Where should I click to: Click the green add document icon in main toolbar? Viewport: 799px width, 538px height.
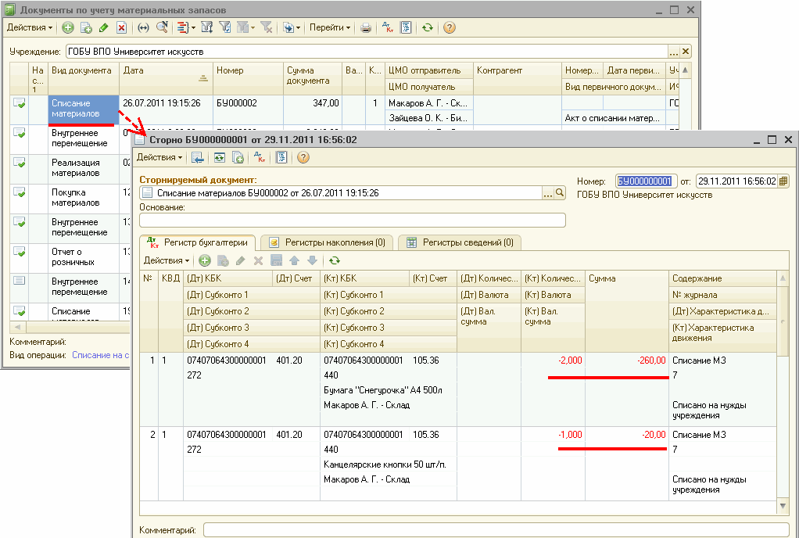point(68,27)
